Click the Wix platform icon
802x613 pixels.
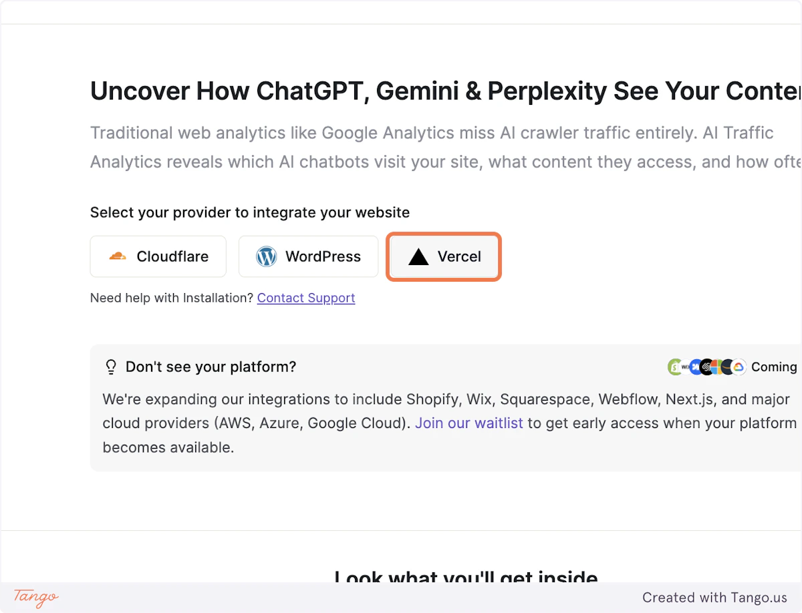(x=685, y=367)
